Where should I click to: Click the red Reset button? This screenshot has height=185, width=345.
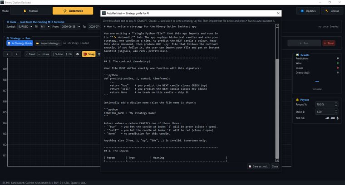click(329, 43)
